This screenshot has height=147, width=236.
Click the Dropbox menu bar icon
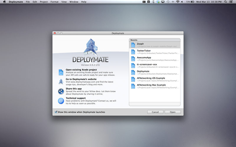pos(158,2)
